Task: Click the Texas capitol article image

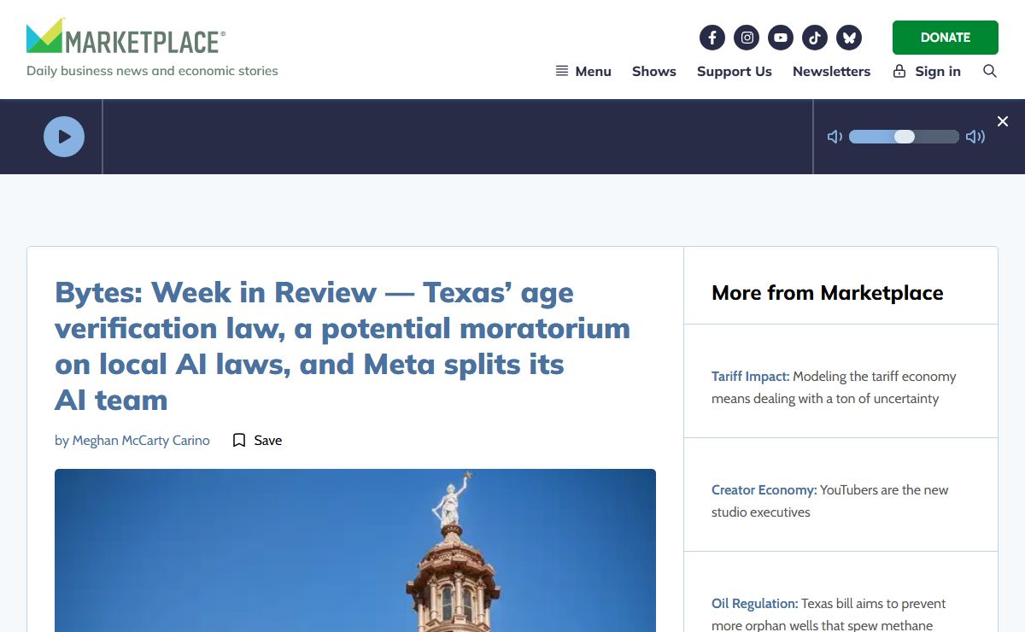Action: (x=355, y=550)
